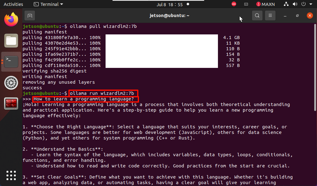The image size is (317, 186).
Task: Show all applications grid
Action: pyautogui.click(x=11, y=175)
